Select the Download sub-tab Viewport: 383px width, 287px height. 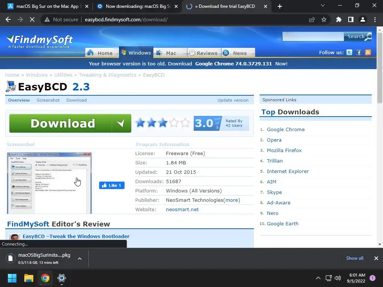[76, 100]
